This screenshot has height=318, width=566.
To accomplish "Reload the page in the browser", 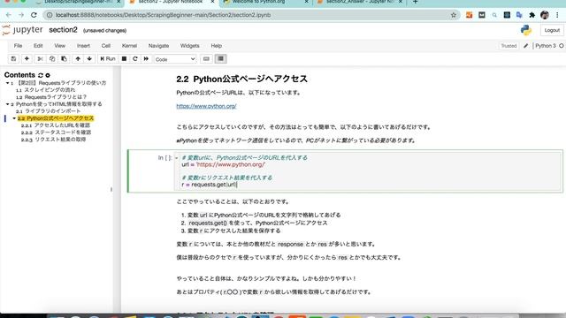I will pos(34,15).
